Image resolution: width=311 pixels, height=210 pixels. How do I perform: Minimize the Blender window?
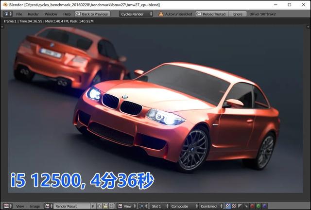tap(276, 4)
